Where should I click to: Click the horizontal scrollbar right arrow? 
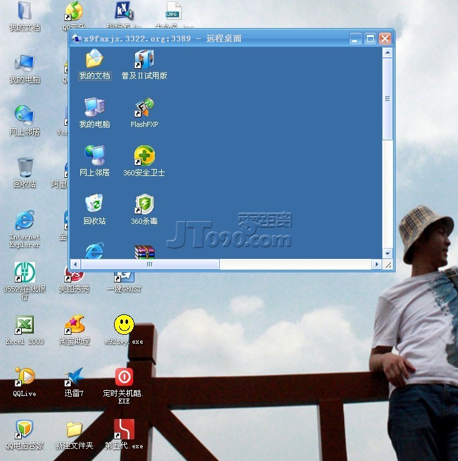[376, 264]
